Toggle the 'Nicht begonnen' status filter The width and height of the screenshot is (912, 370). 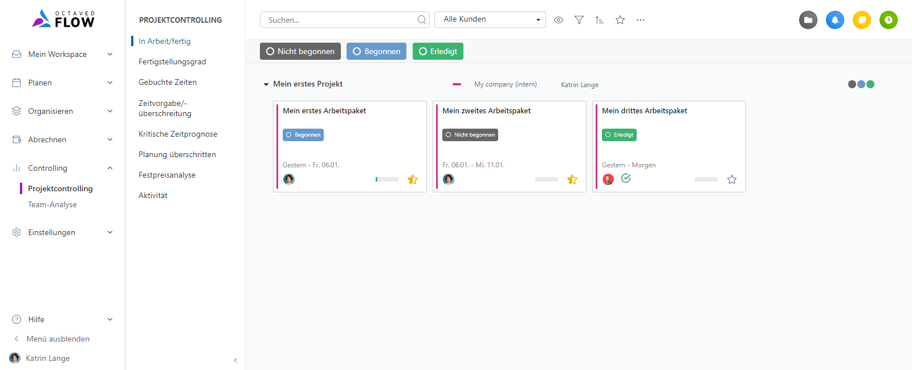point(300,51)
